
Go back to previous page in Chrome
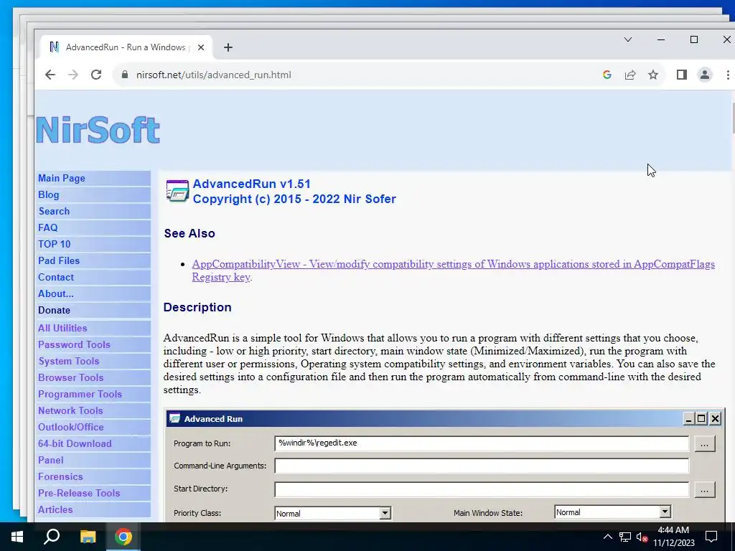click(x=50, y=75)
